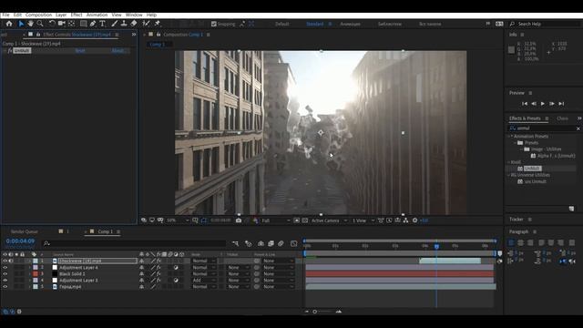Screen dimensions: 583x328
Task: Select the Eraser tool
Action: click(x=134, y=24)
